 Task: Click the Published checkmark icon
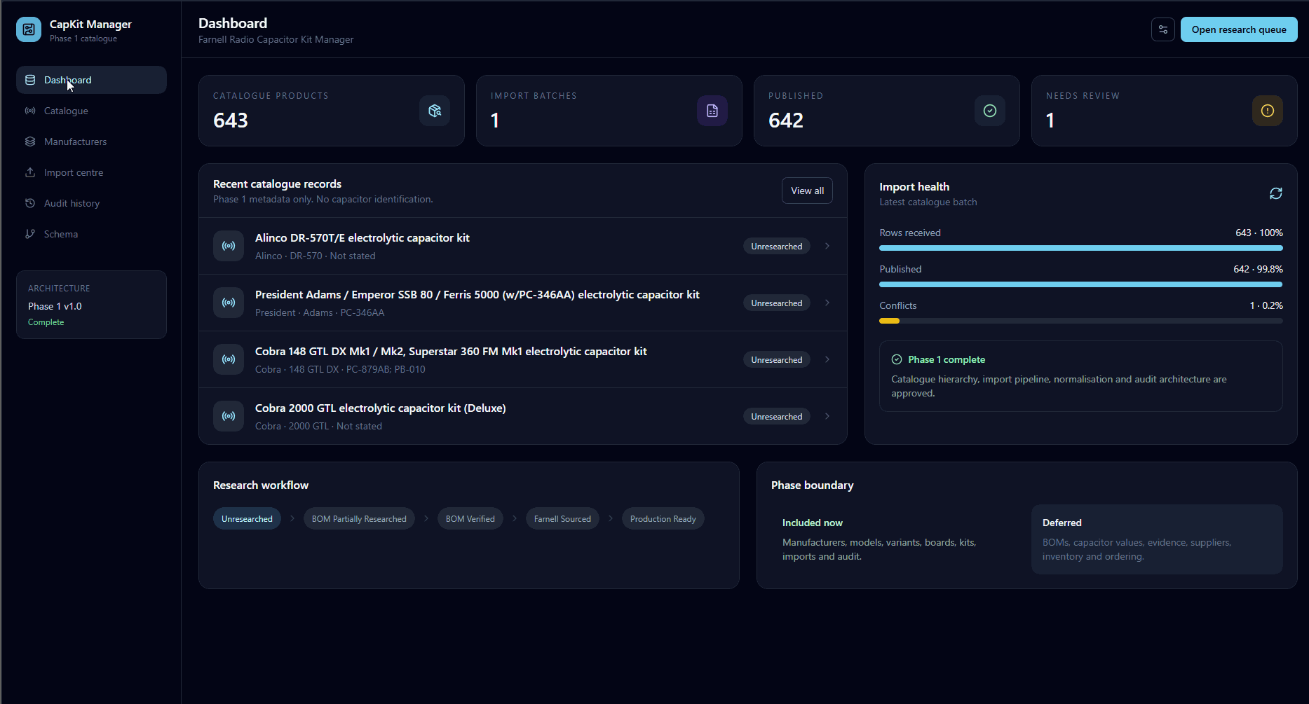click(990, 111)
